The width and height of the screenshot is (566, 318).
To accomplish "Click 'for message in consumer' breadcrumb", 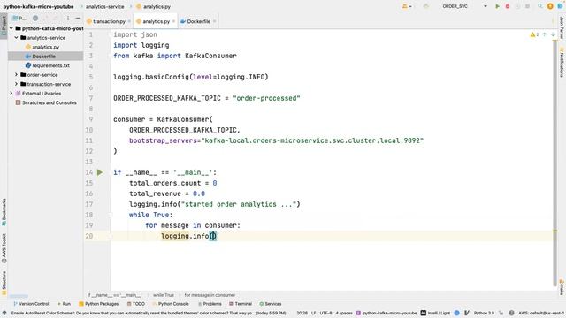I will coord(210,295).
